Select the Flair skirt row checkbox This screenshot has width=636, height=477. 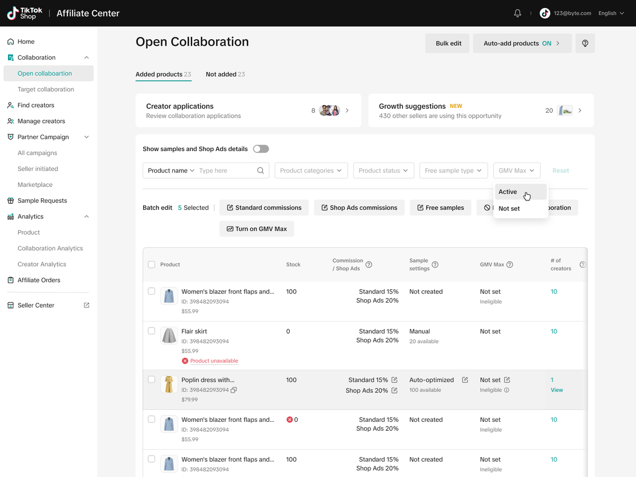pos(152,331)
